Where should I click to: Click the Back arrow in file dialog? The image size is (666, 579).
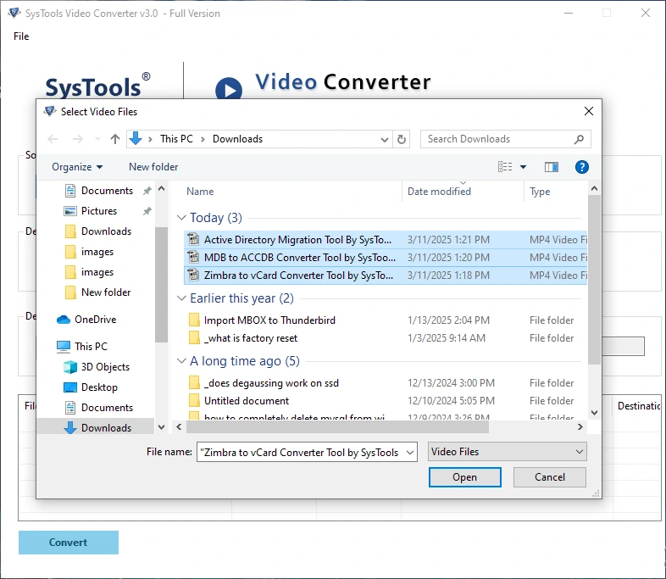(x=53, y=139)
